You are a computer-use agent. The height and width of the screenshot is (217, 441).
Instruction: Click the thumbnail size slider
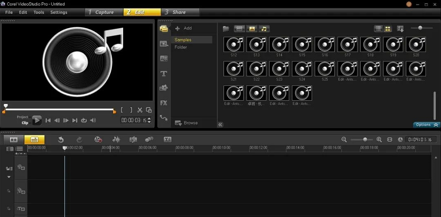pyautogui.click(x=420, y=28)
